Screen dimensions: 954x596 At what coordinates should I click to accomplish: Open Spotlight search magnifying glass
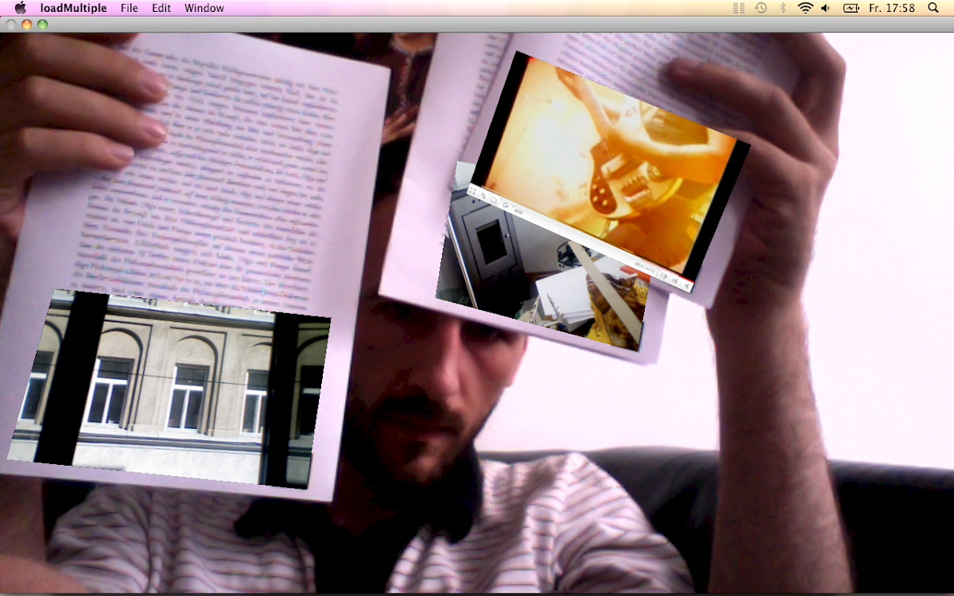[x=933, y=8]
